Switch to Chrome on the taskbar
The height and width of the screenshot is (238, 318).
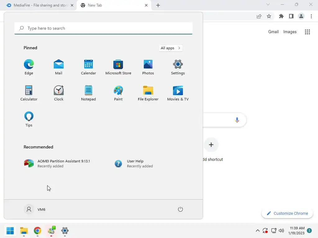click(x=38, y=231)
